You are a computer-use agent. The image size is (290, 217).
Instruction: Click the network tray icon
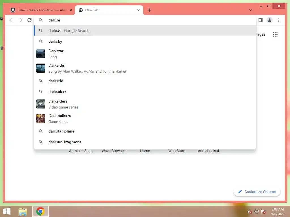point(256,212)
